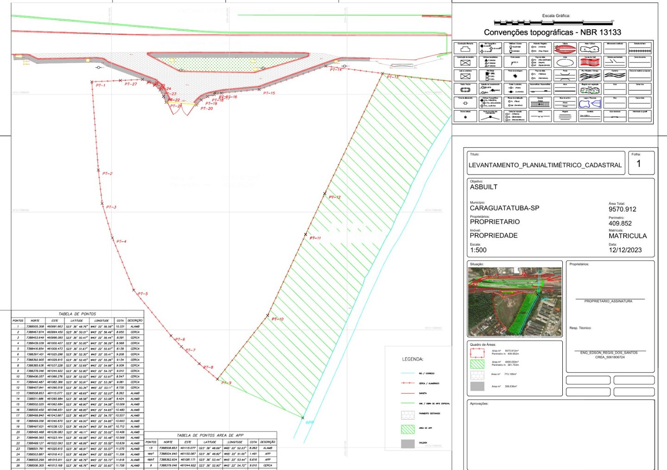Click the PT-27 point label
Screen dimensions: 667x470
coord(131,84)
